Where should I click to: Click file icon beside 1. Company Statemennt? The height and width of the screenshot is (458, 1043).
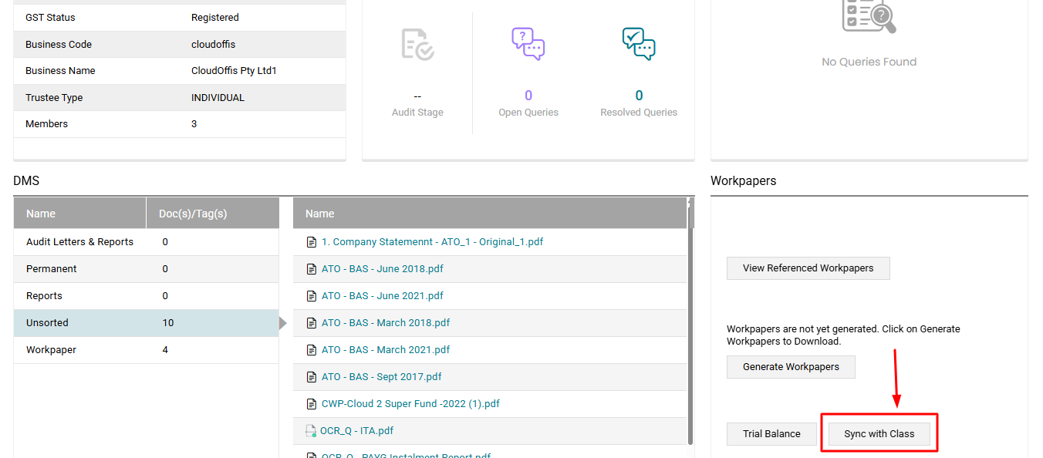[312, 242]
